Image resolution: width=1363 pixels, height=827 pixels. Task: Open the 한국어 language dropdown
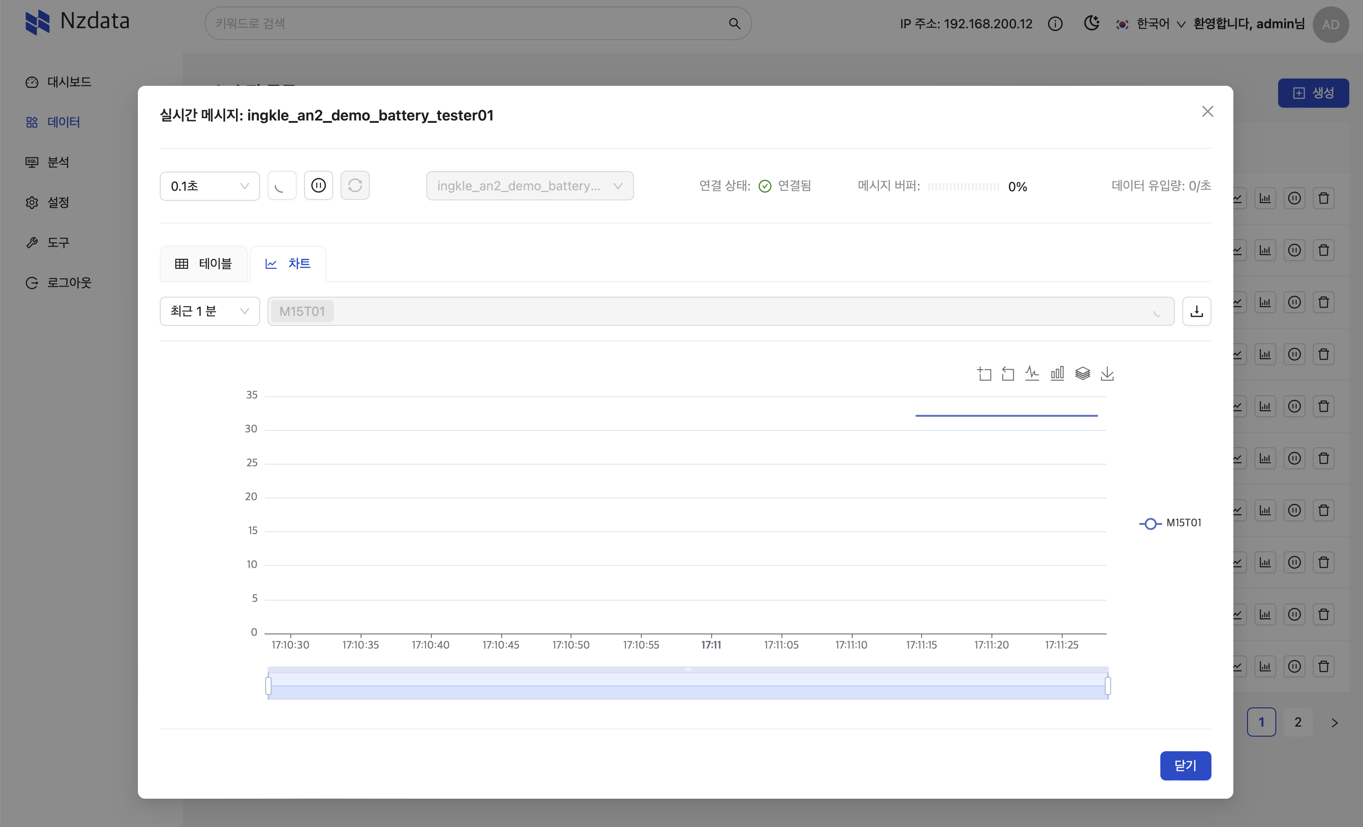(1151, 24)
